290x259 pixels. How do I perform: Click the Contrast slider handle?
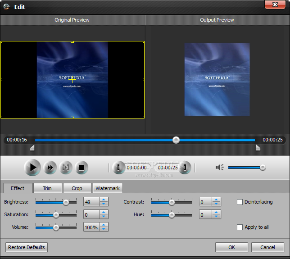click(x=172, y=202)
